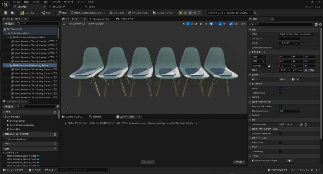Collapse the トランスフォーム section
This screenshot has height=174, width=323.
258,52
